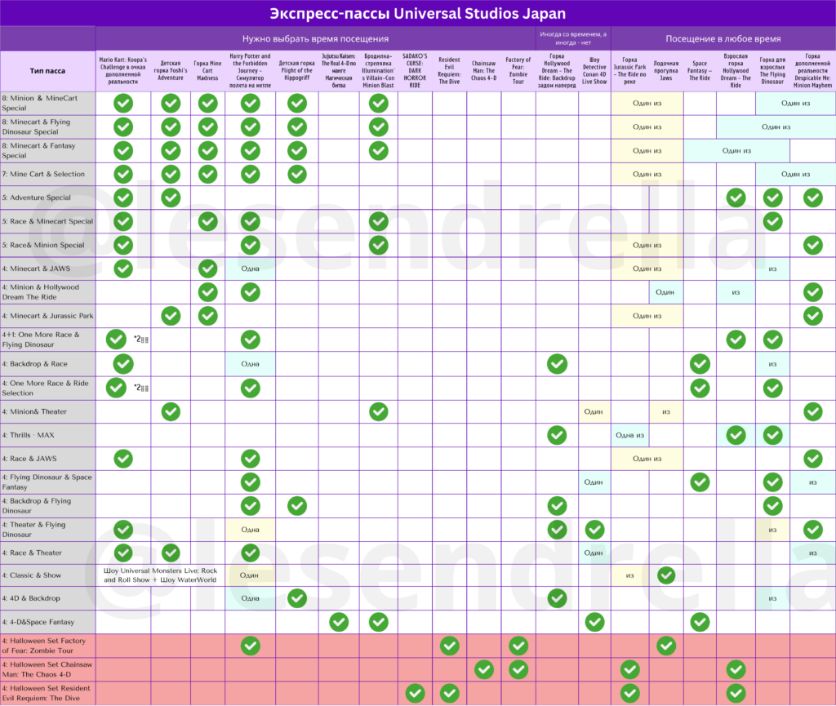Click the title 'Экспресс-пассы Universal Studios Japan'
Image resolution: width=836 pixels, height=706 pixels.
click(417, 13)
